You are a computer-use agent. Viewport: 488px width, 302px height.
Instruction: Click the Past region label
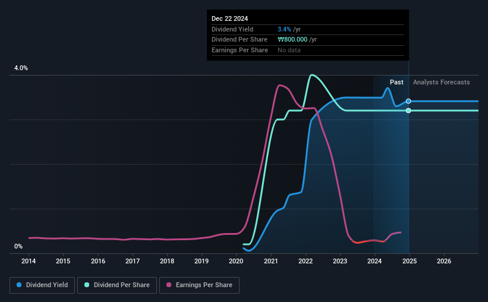396,82
